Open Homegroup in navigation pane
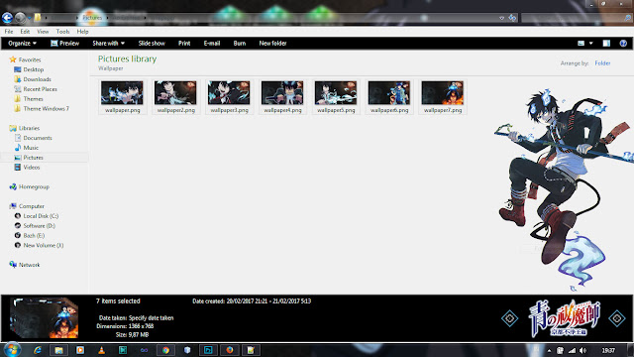The width and height of the screenshot is (634, 357). [x=29, y=186]
